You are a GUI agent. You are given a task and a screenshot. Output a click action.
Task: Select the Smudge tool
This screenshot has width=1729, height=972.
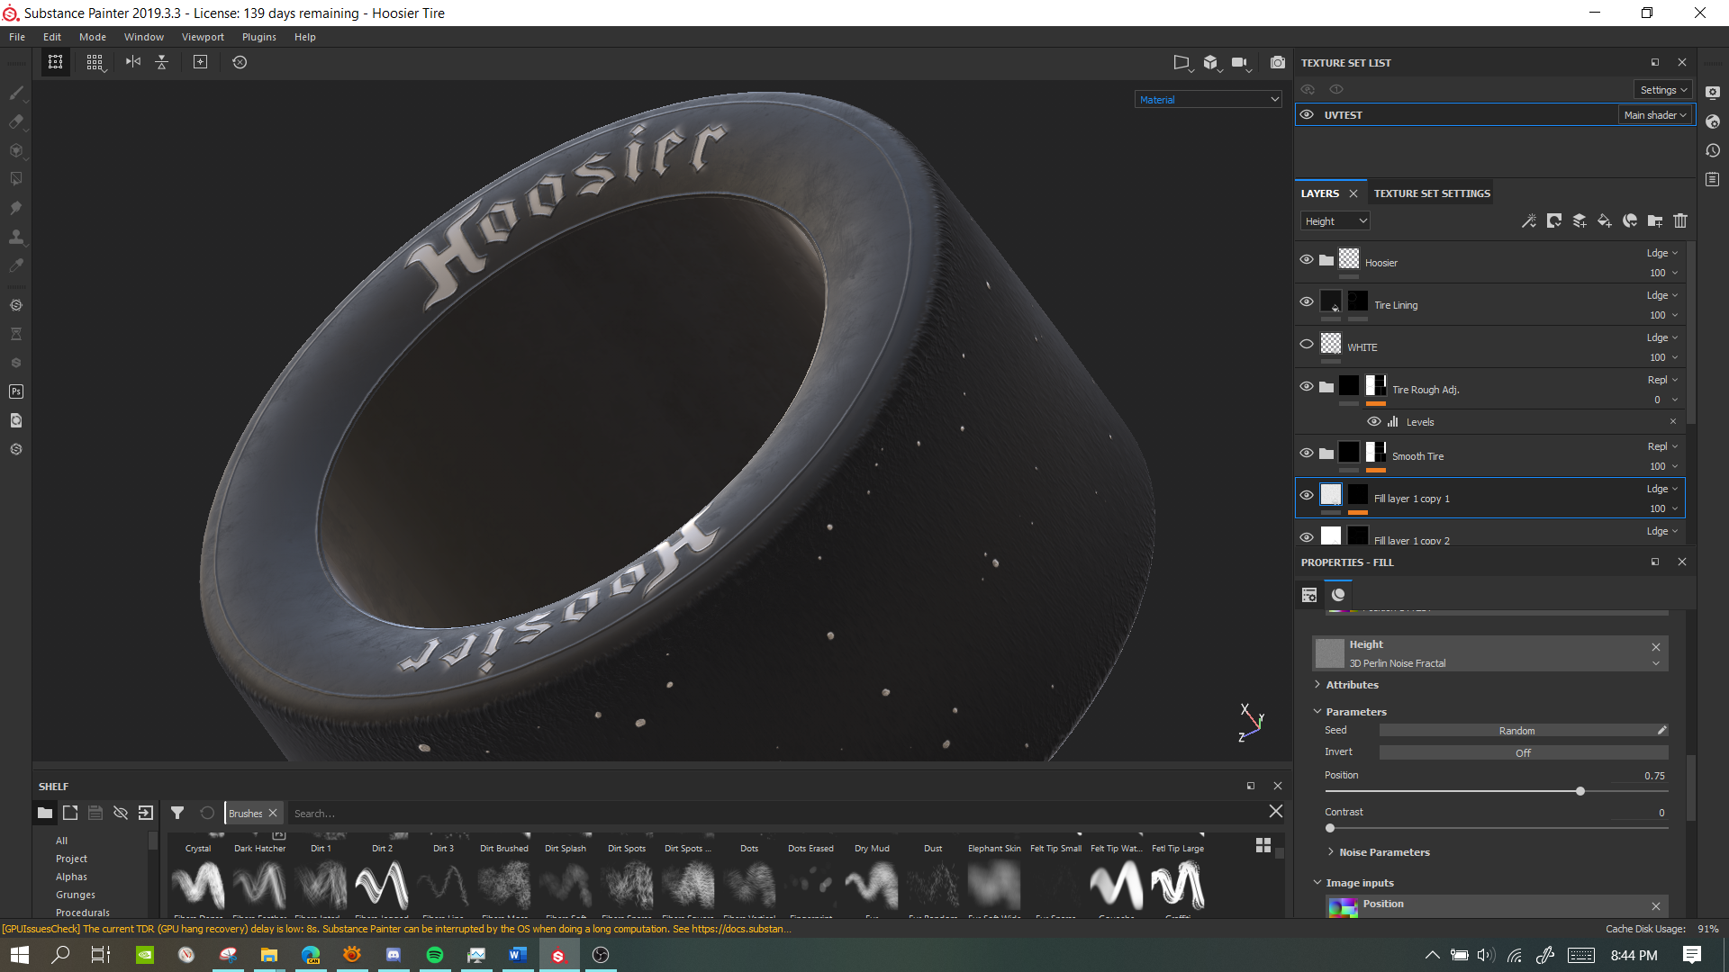[15, 208]
